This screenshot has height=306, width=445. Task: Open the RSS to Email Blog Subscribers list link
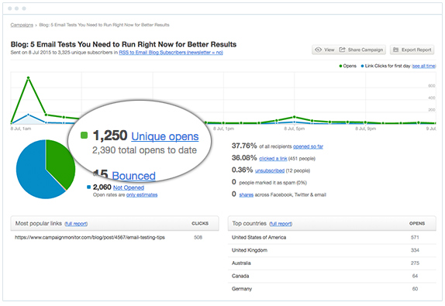171,53
